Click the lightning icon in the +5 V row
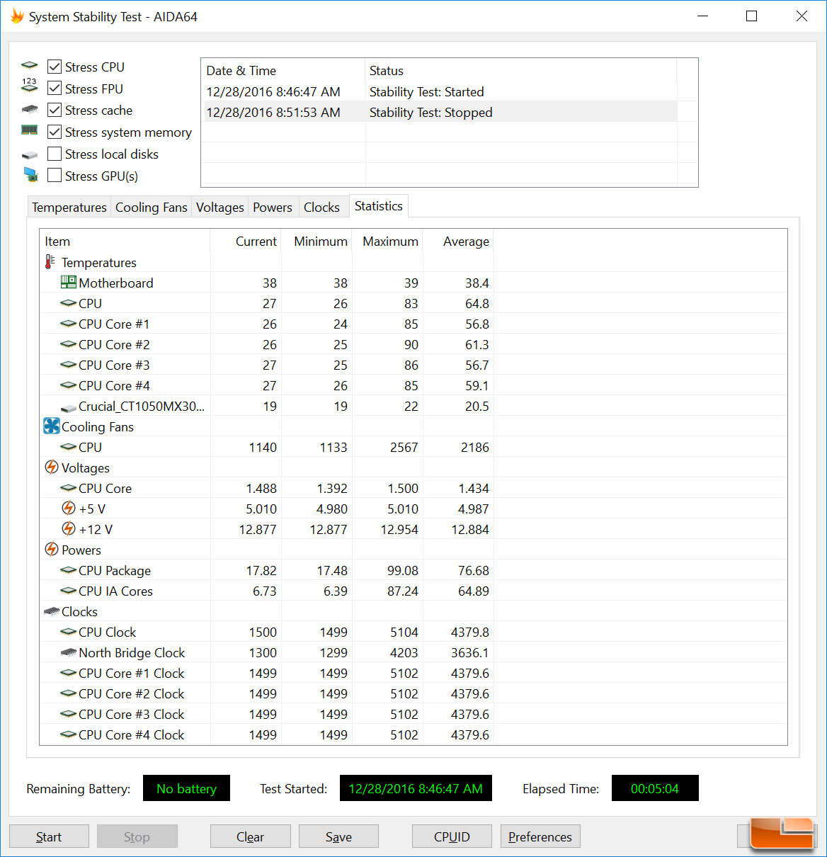 [69, 508]
